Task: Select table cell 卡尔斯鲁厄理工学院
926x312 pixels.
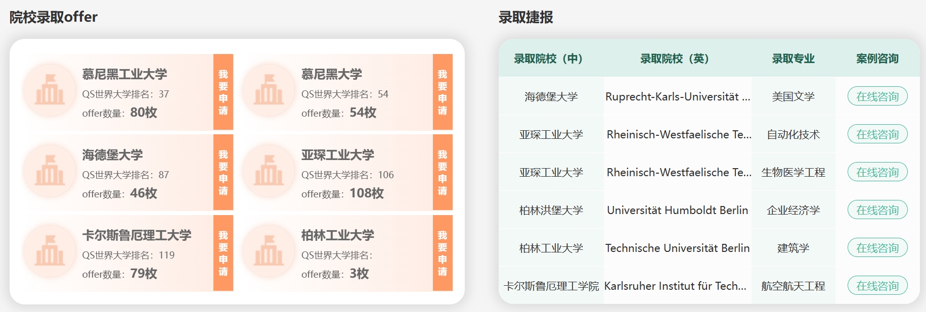Action: [551, 286]
